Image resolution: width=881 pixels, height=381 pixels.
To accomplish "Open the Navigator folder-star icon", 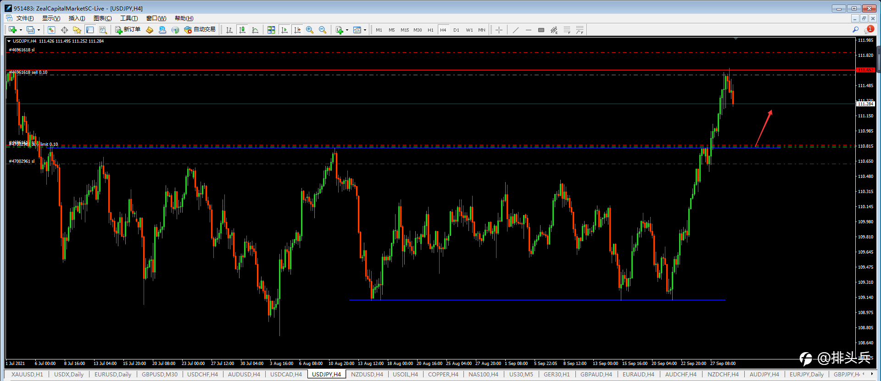I will [x=77, y=30].
